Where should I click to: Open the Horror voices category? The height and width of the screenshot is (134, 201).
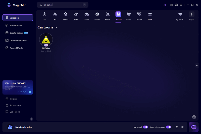pyautogui.click(x=108, y=16)
